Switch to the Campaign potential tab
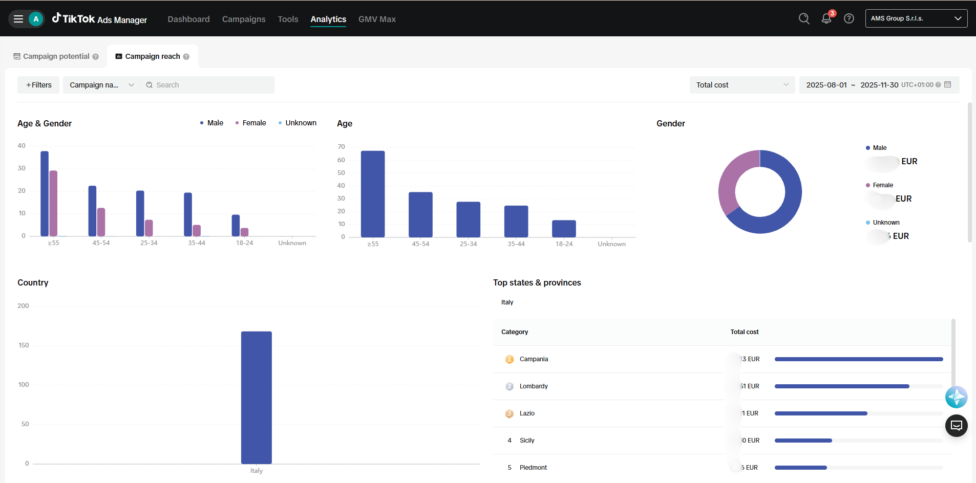Image resolution: width=976 pixels, height=483 pixels. 56,56
